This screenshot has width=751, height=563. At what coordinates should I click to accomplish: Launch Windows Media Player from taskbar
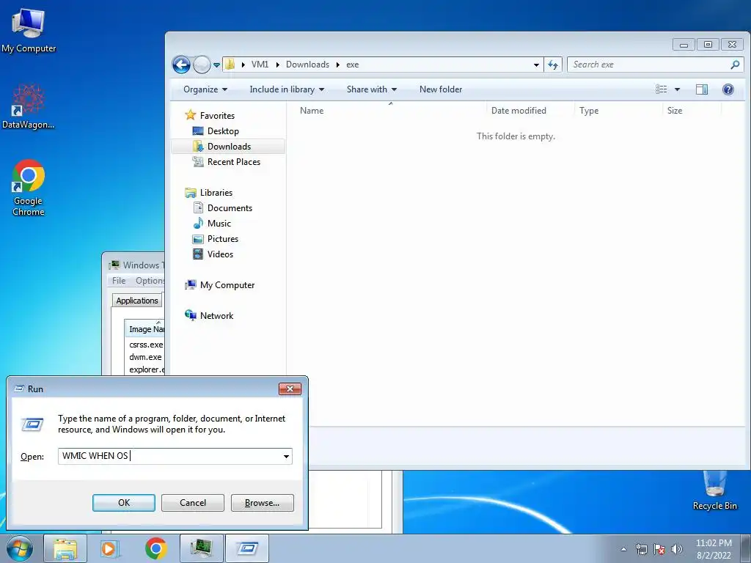(x=110, y=548)
